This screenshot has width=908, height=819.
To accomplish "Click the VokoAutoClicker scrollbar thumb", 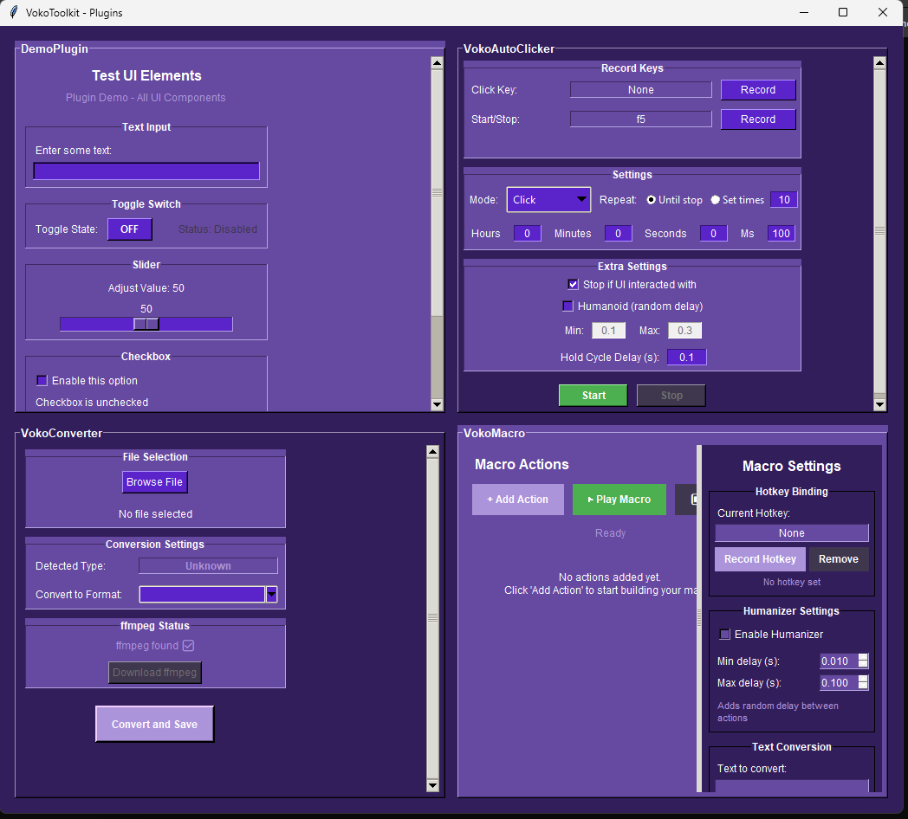I will tap(879, 230).
